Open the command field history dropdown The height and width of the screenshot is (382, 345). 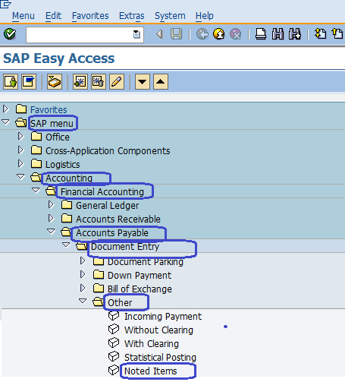pyautogui.click(x=136, y=34)
